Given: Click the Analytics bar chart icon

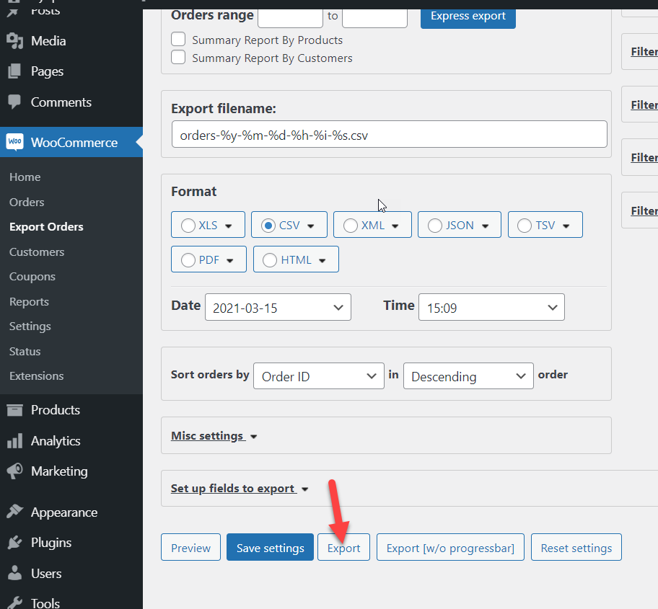Looking at the screenshot, I should click(x=14, y=441).
